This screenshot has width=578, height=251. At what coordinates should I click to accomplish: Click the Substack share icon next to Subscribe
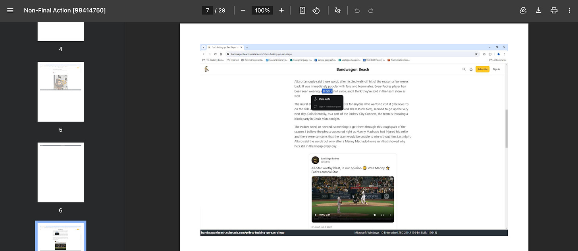(x=471, y=69)
